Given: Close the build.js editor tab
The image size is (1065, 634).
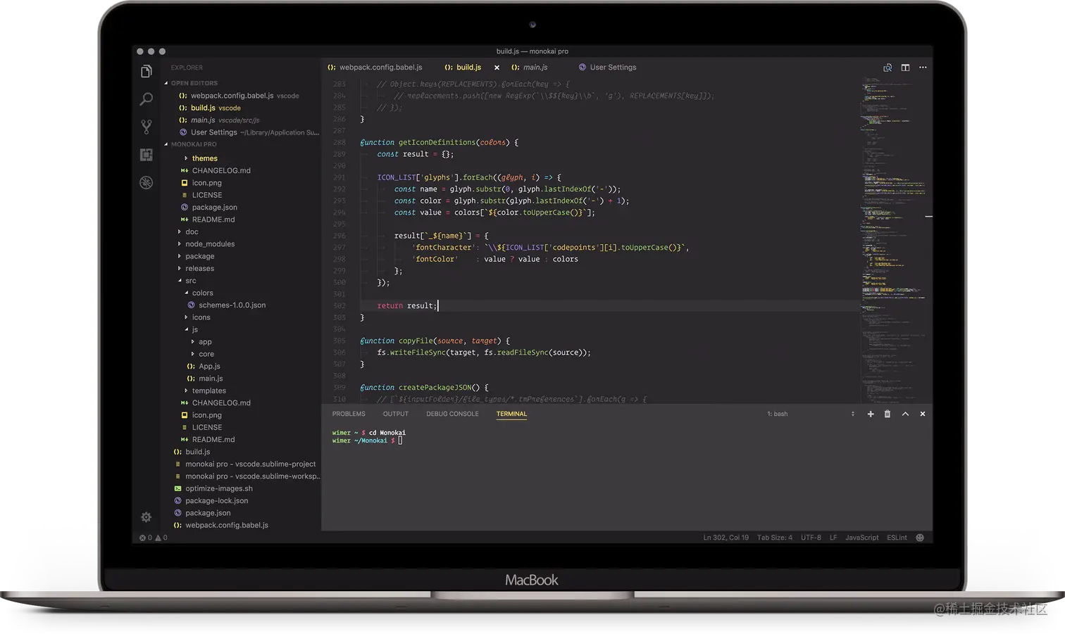Looking at the screenshot, I should click(497, 68).
